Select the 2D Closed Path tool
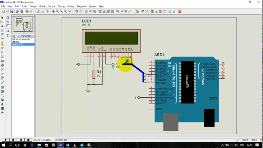 click(x=2, y=100)
